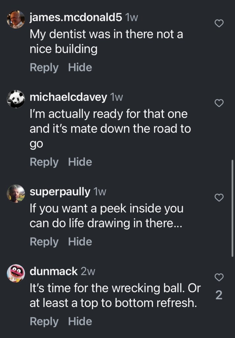Like james.mcdonald5's dentist comment
This screenshot has height=338, width=235.
(219, 23)
